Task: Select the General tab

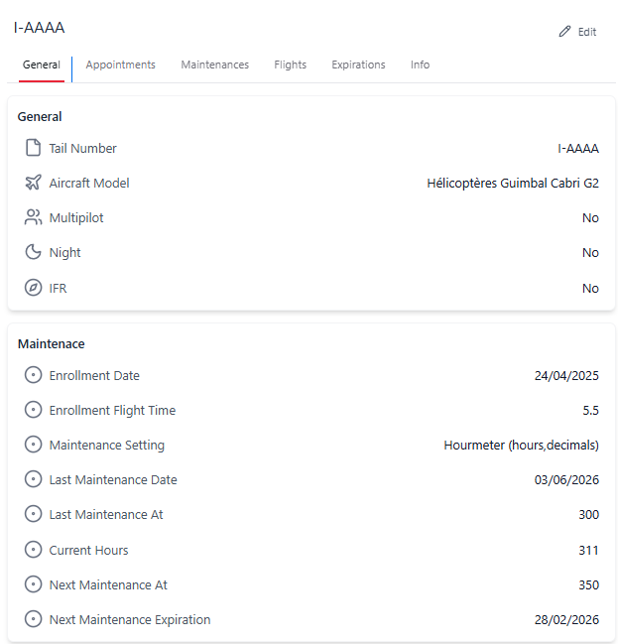Action: coord(42,64)
